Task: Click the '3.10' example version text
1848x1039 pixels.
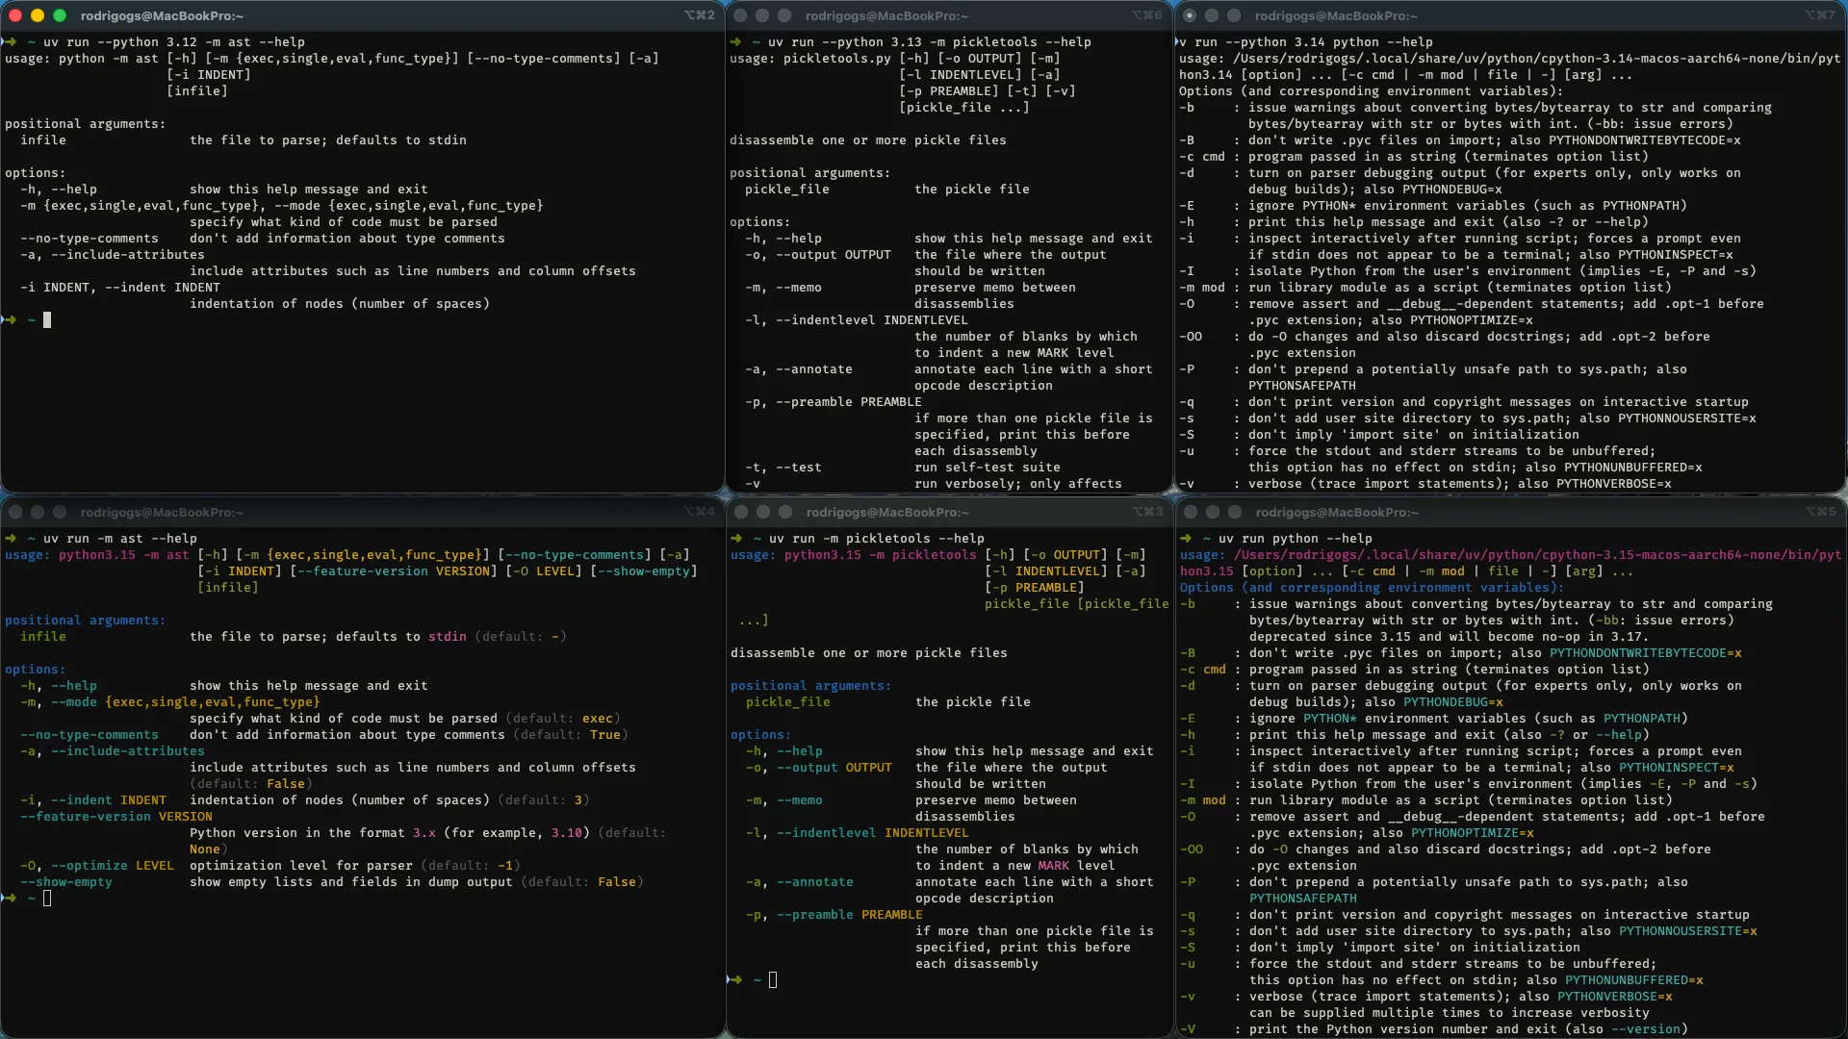Action: [x=567, y=833]
